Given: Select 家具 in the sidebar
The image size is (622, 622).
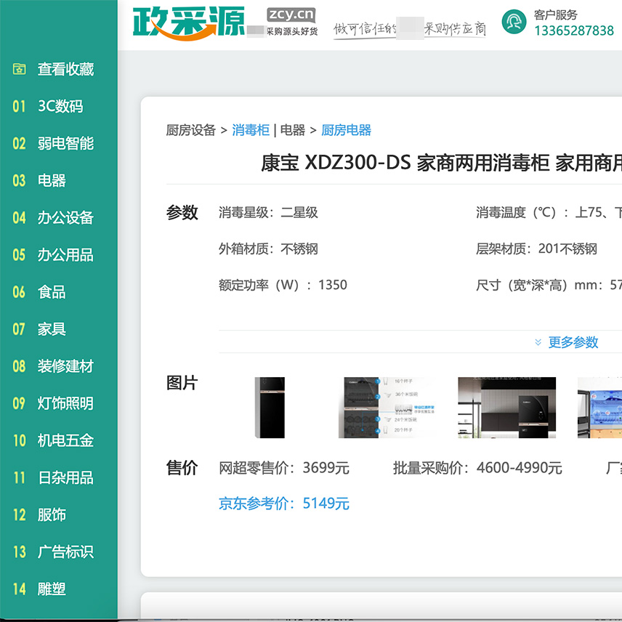Looking at the screenshot, I should (52, 329).
